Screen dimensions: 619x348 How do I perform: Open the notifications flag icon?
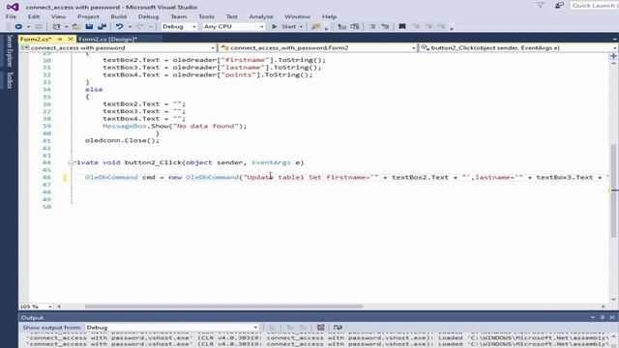pos(541,5)
